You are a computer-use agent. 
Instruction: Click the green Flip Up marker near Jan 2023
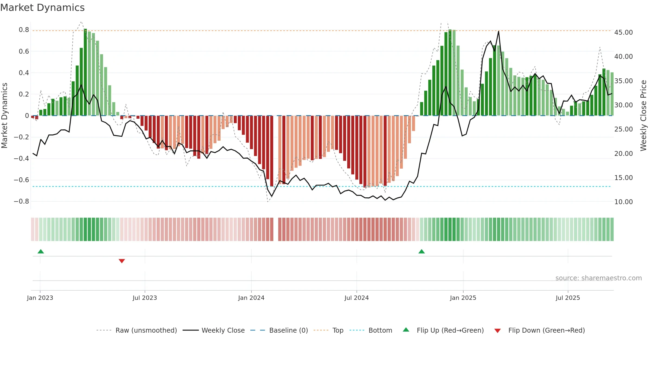pyautogui.click(x=41, y=251)
